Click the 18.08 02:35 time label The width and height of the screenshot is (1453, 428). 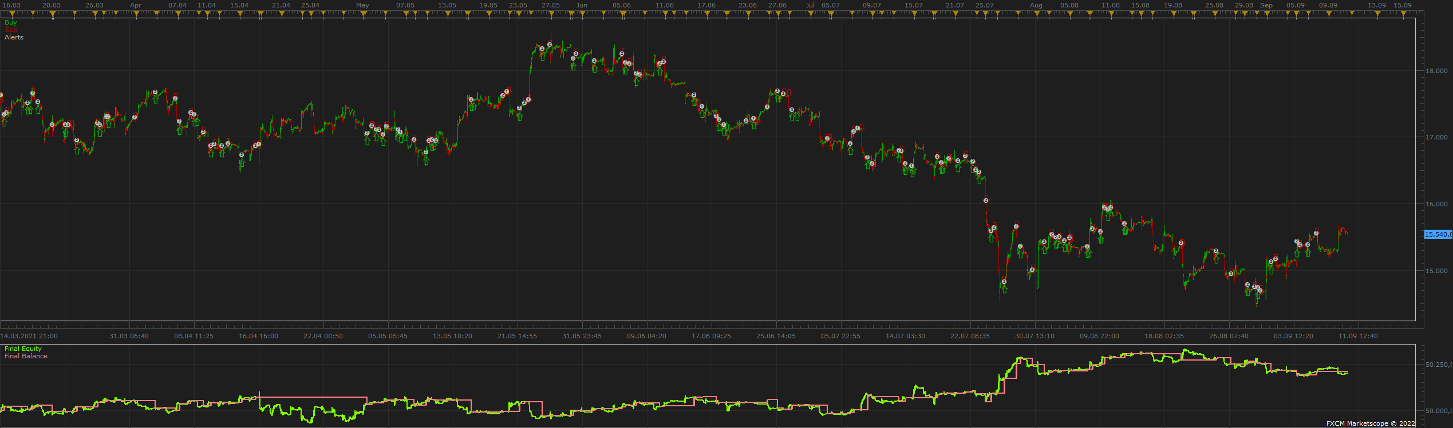click(x=1164, y=336)
